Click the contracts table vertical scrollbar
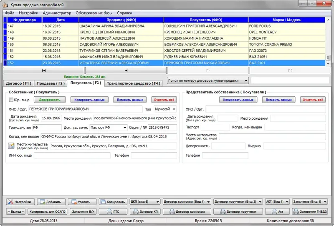This screenshot has width=334, height=226. point(328,42)
